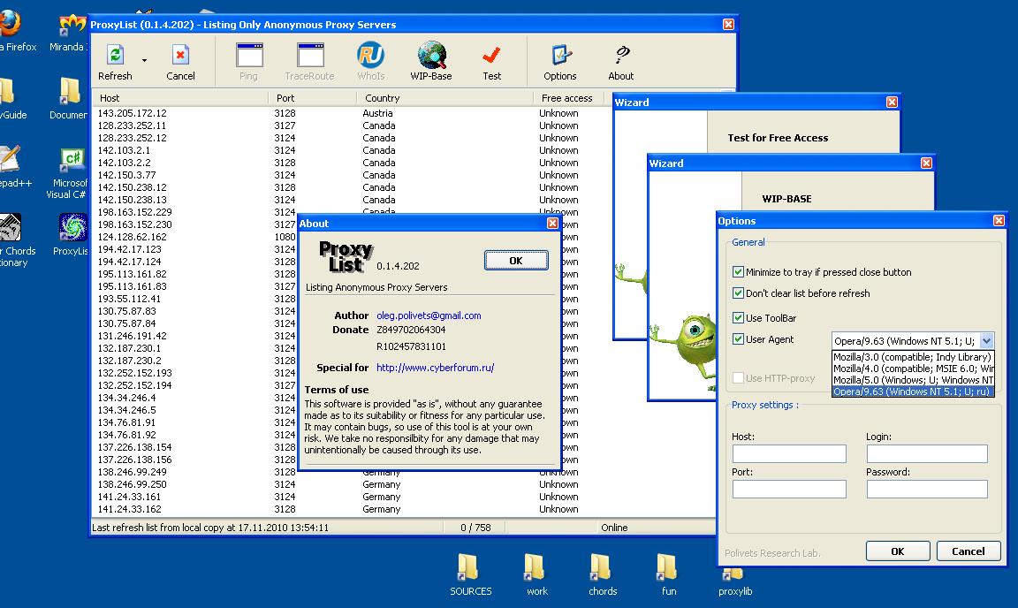Click the TraceRoute toolbar icon
The width and height of the screenshot is (1018, 608).
coord(309,55)
